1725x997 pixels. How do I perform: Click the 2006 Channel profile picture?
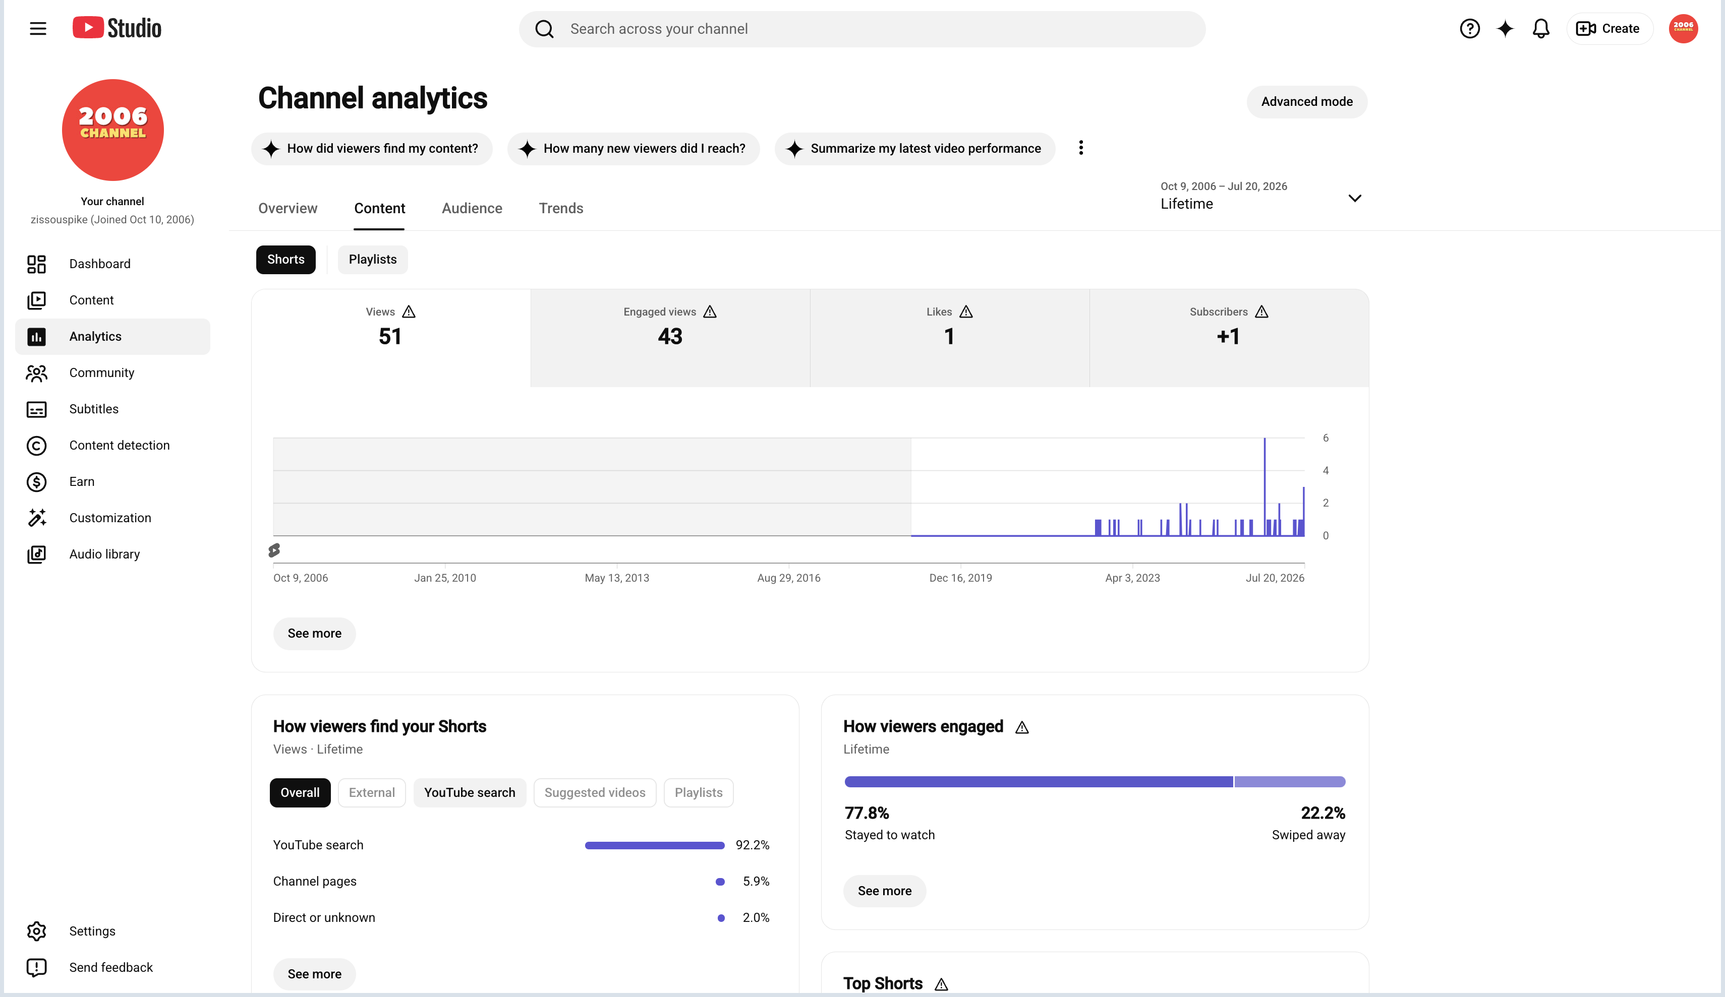click(113, 130)
